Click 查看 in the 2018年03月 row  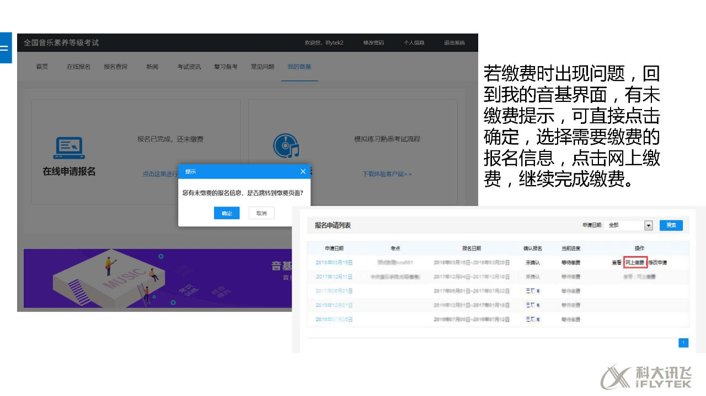[617, 263]
